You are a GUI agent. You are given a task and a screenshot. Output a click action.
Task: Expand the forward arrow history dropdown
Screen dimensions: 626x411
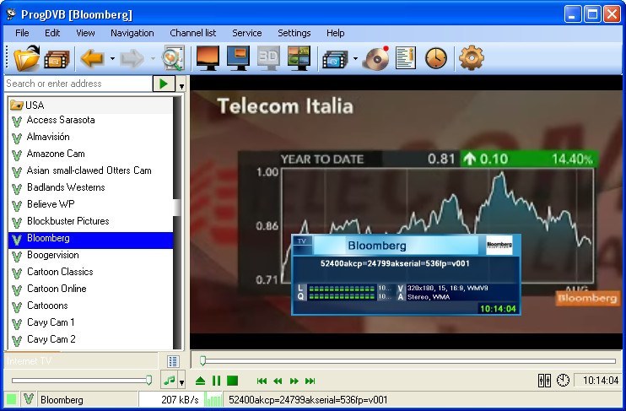tap(153, 59)
